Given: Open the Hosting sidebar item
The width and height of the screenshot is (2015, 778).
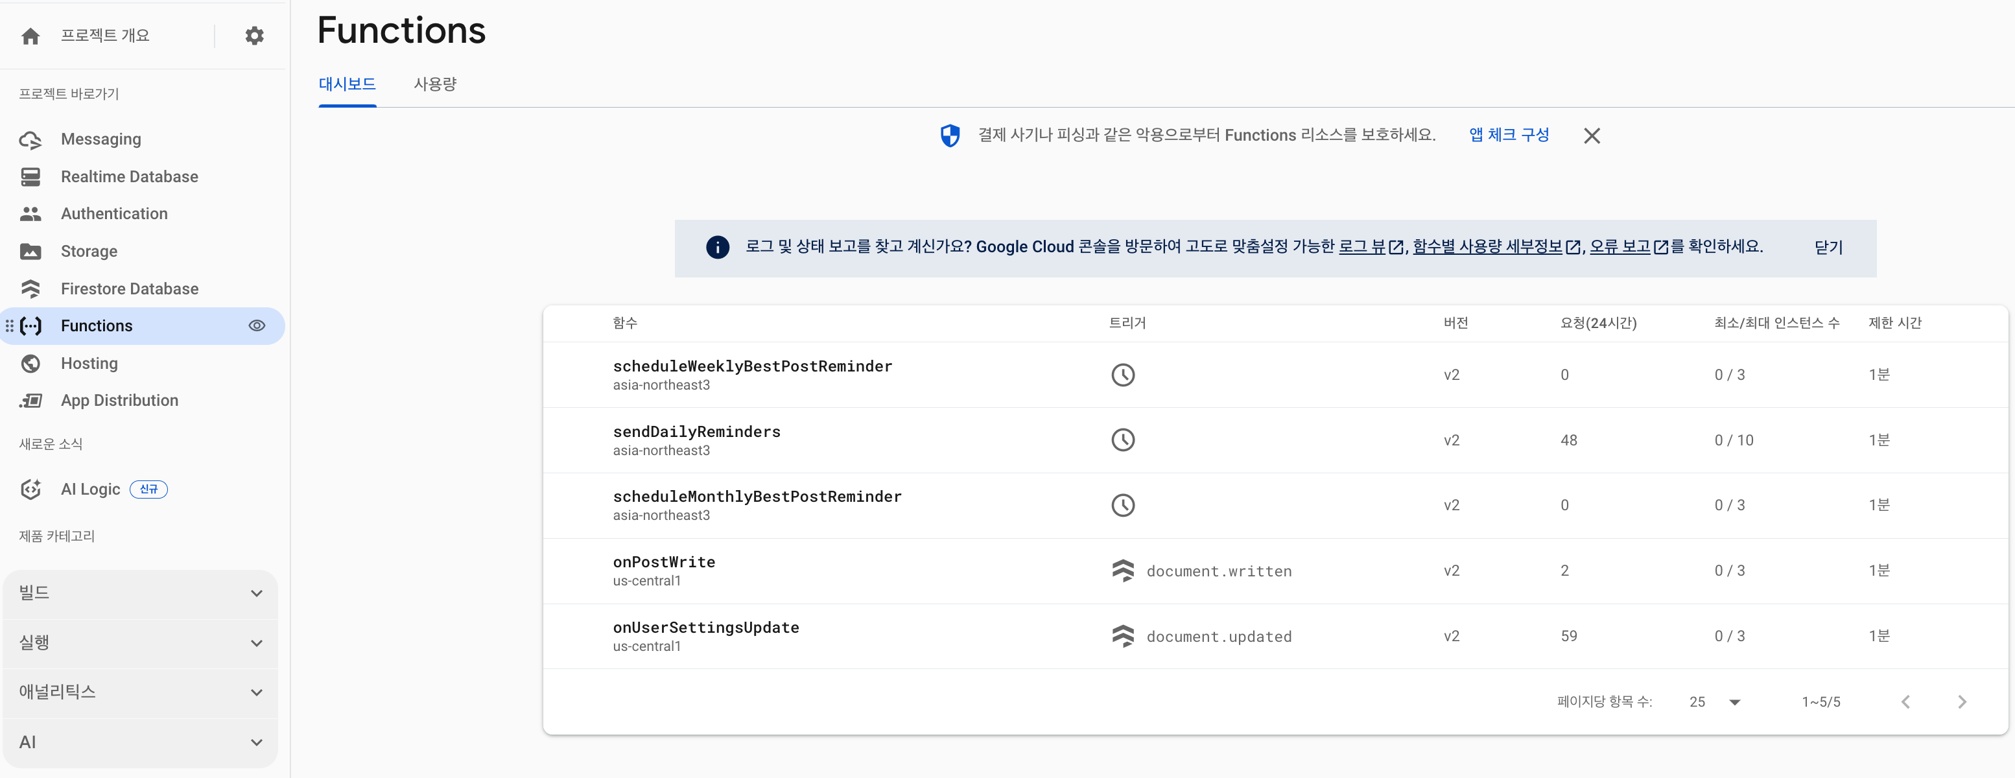Looking at the screenshot, I should 89,363.
